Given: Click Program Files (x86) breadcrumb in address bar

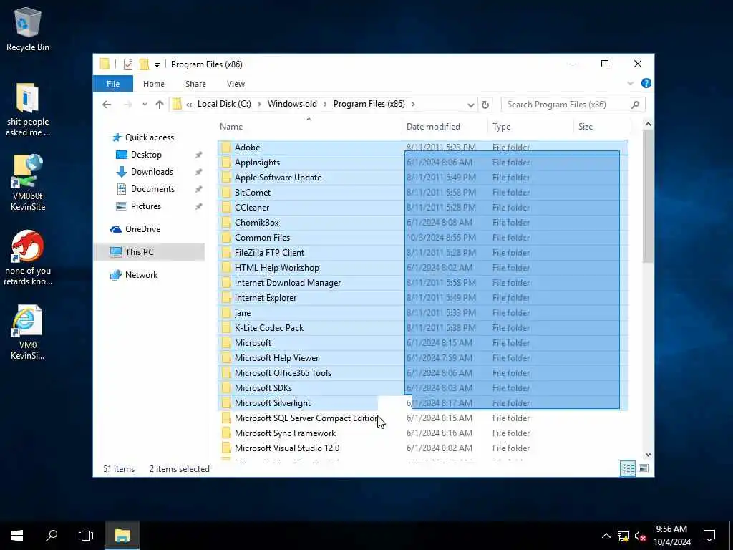Looking at the screenshot, I should coord(369,104).
